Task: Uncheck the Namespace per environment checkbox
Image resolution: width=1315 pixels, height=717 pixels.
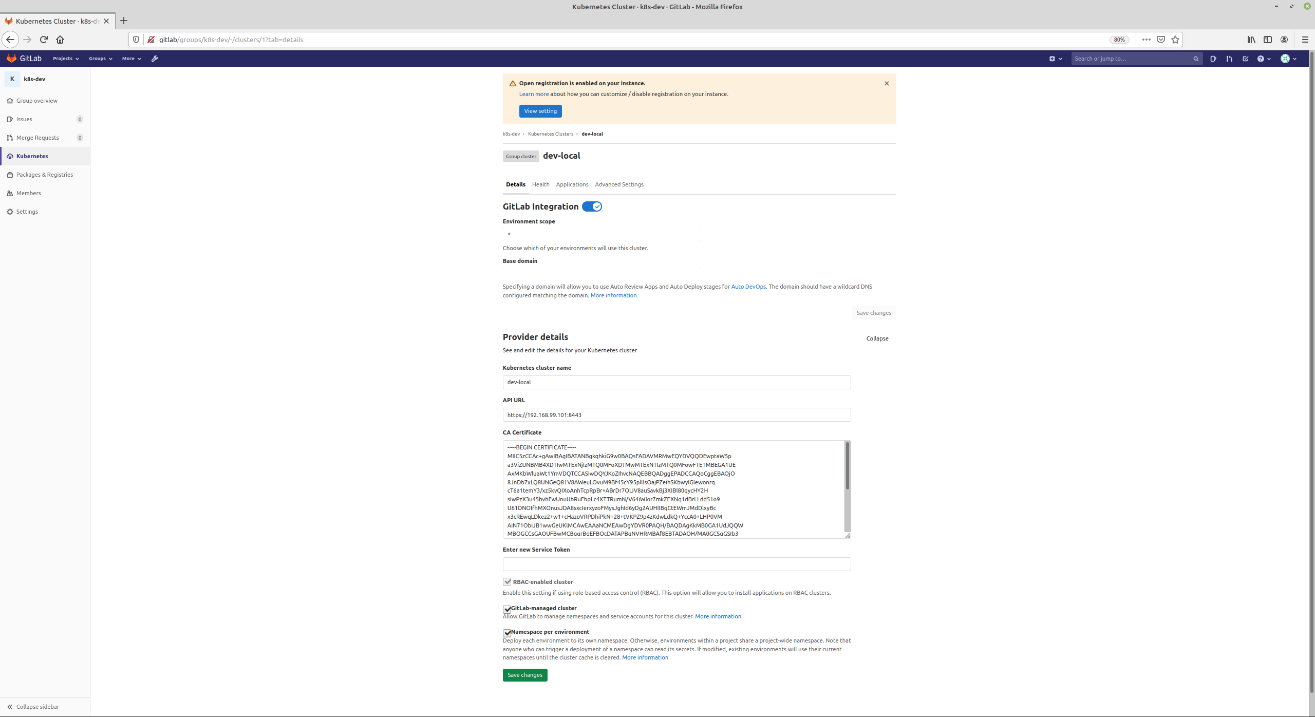Action: pos(507,633)
